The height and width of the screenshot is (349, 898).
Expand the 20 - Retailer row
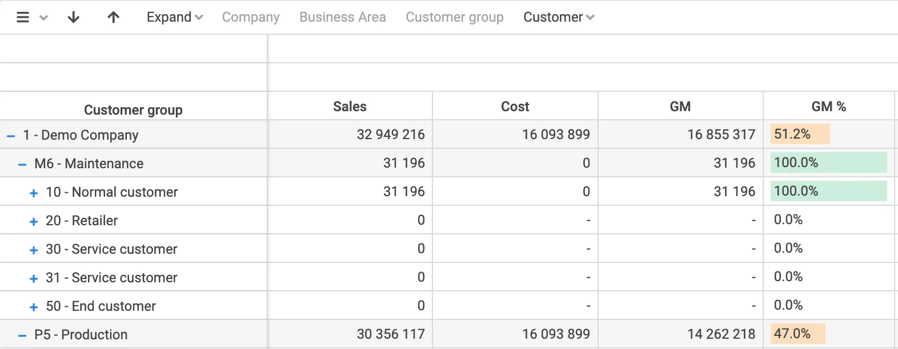point(34,221)
